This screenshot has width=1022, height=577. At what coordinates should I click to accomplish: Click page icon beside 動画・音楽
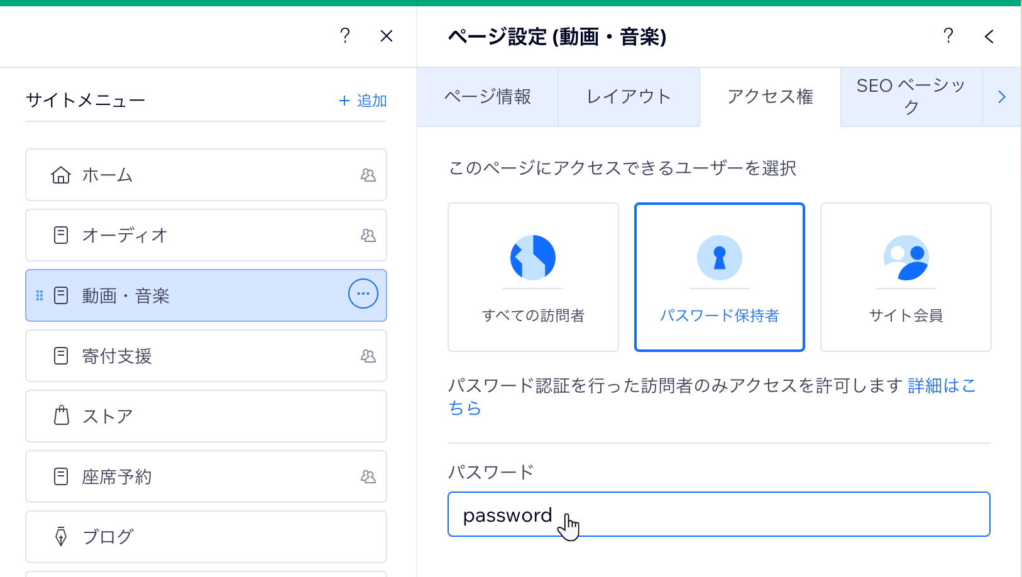61,295
